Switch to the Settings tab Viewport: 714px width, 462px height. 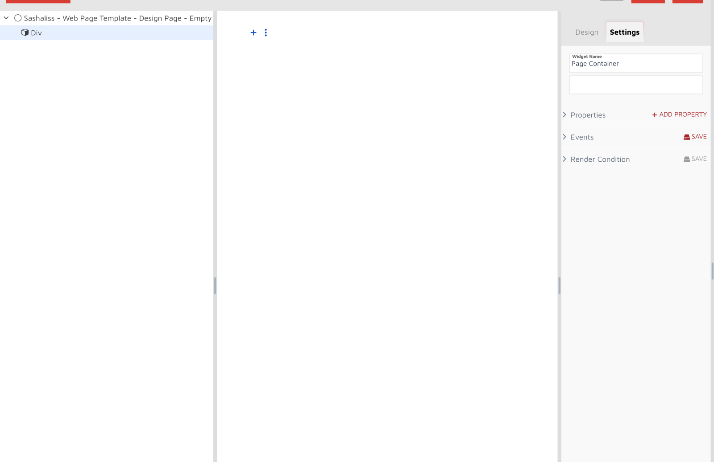tap(624, 32)
